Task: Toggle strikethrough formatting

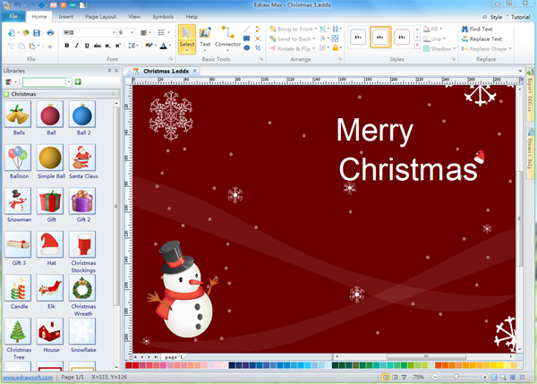Action: click(x=98, y=46)
